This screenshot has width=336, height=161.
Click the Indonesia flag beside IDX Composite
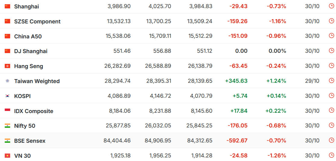point(8,111)
